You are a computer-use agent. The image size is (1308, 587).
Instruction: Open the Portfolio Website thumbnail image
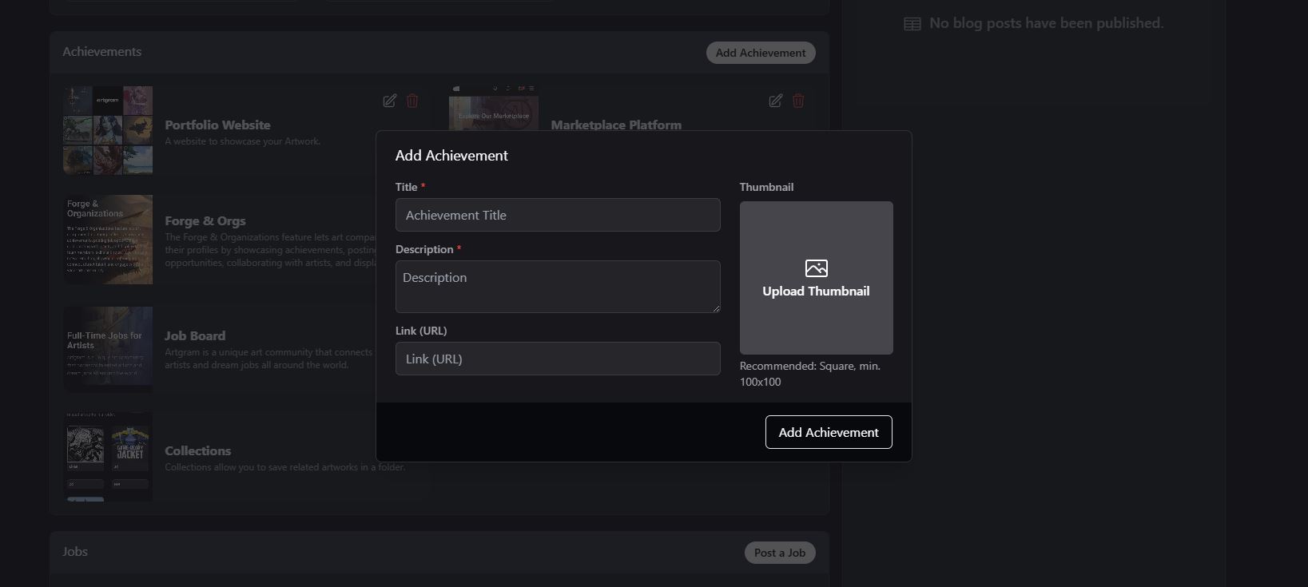(108, 130)
